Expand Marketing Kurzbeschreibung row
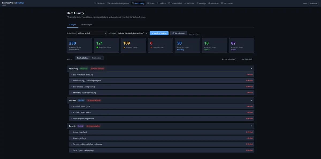The image size is (321, 159). click(162, 93)
